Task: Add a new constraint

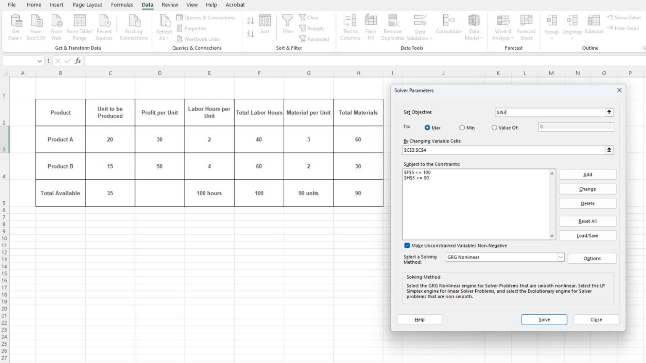Action: (587, 174)
